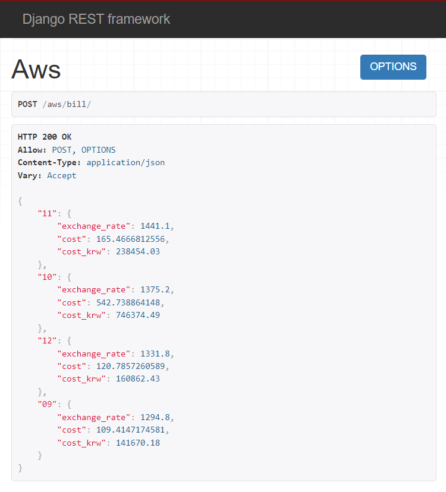The width and height of the screenshot is (446, 492).
Task: Click the Accept value in Vary header
Action: (x=61, y=175)
